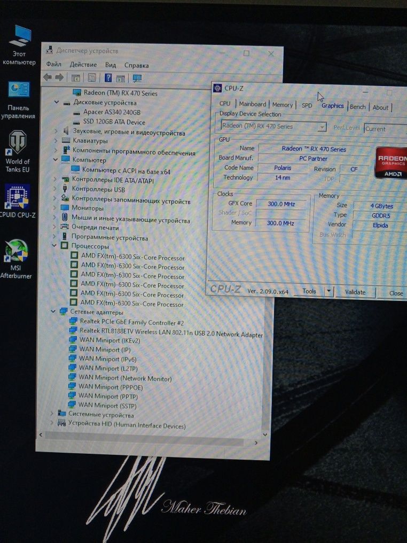Expand Устройства HID node
This screenshot has height=543, width=407.
pos(52,423)
